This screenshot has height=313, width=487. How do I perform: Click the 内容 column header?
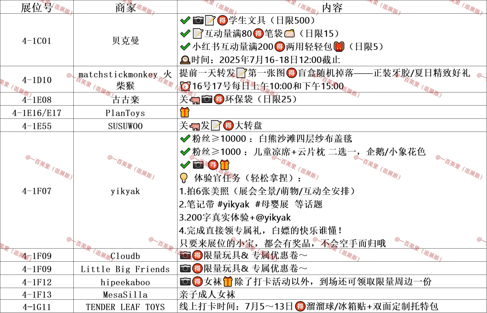332,7
